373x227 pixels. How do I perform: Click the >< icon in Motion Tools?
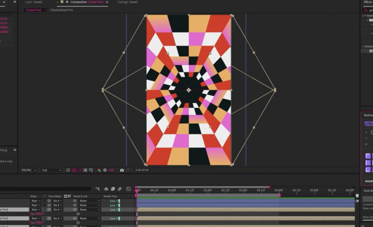366,144
